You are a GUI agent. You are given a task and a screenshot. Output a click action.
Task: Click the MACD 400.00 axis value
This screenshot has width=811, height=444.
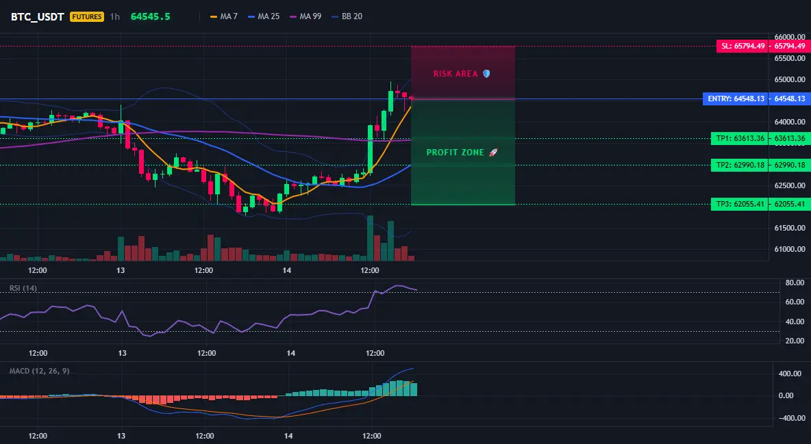tap(790, 374)
